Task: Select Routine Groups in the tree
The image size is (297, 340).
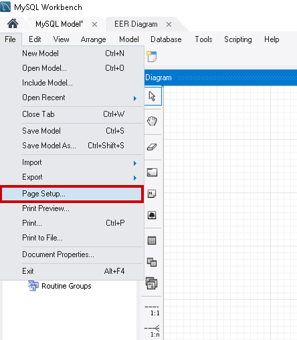Action: click(66, 286)
